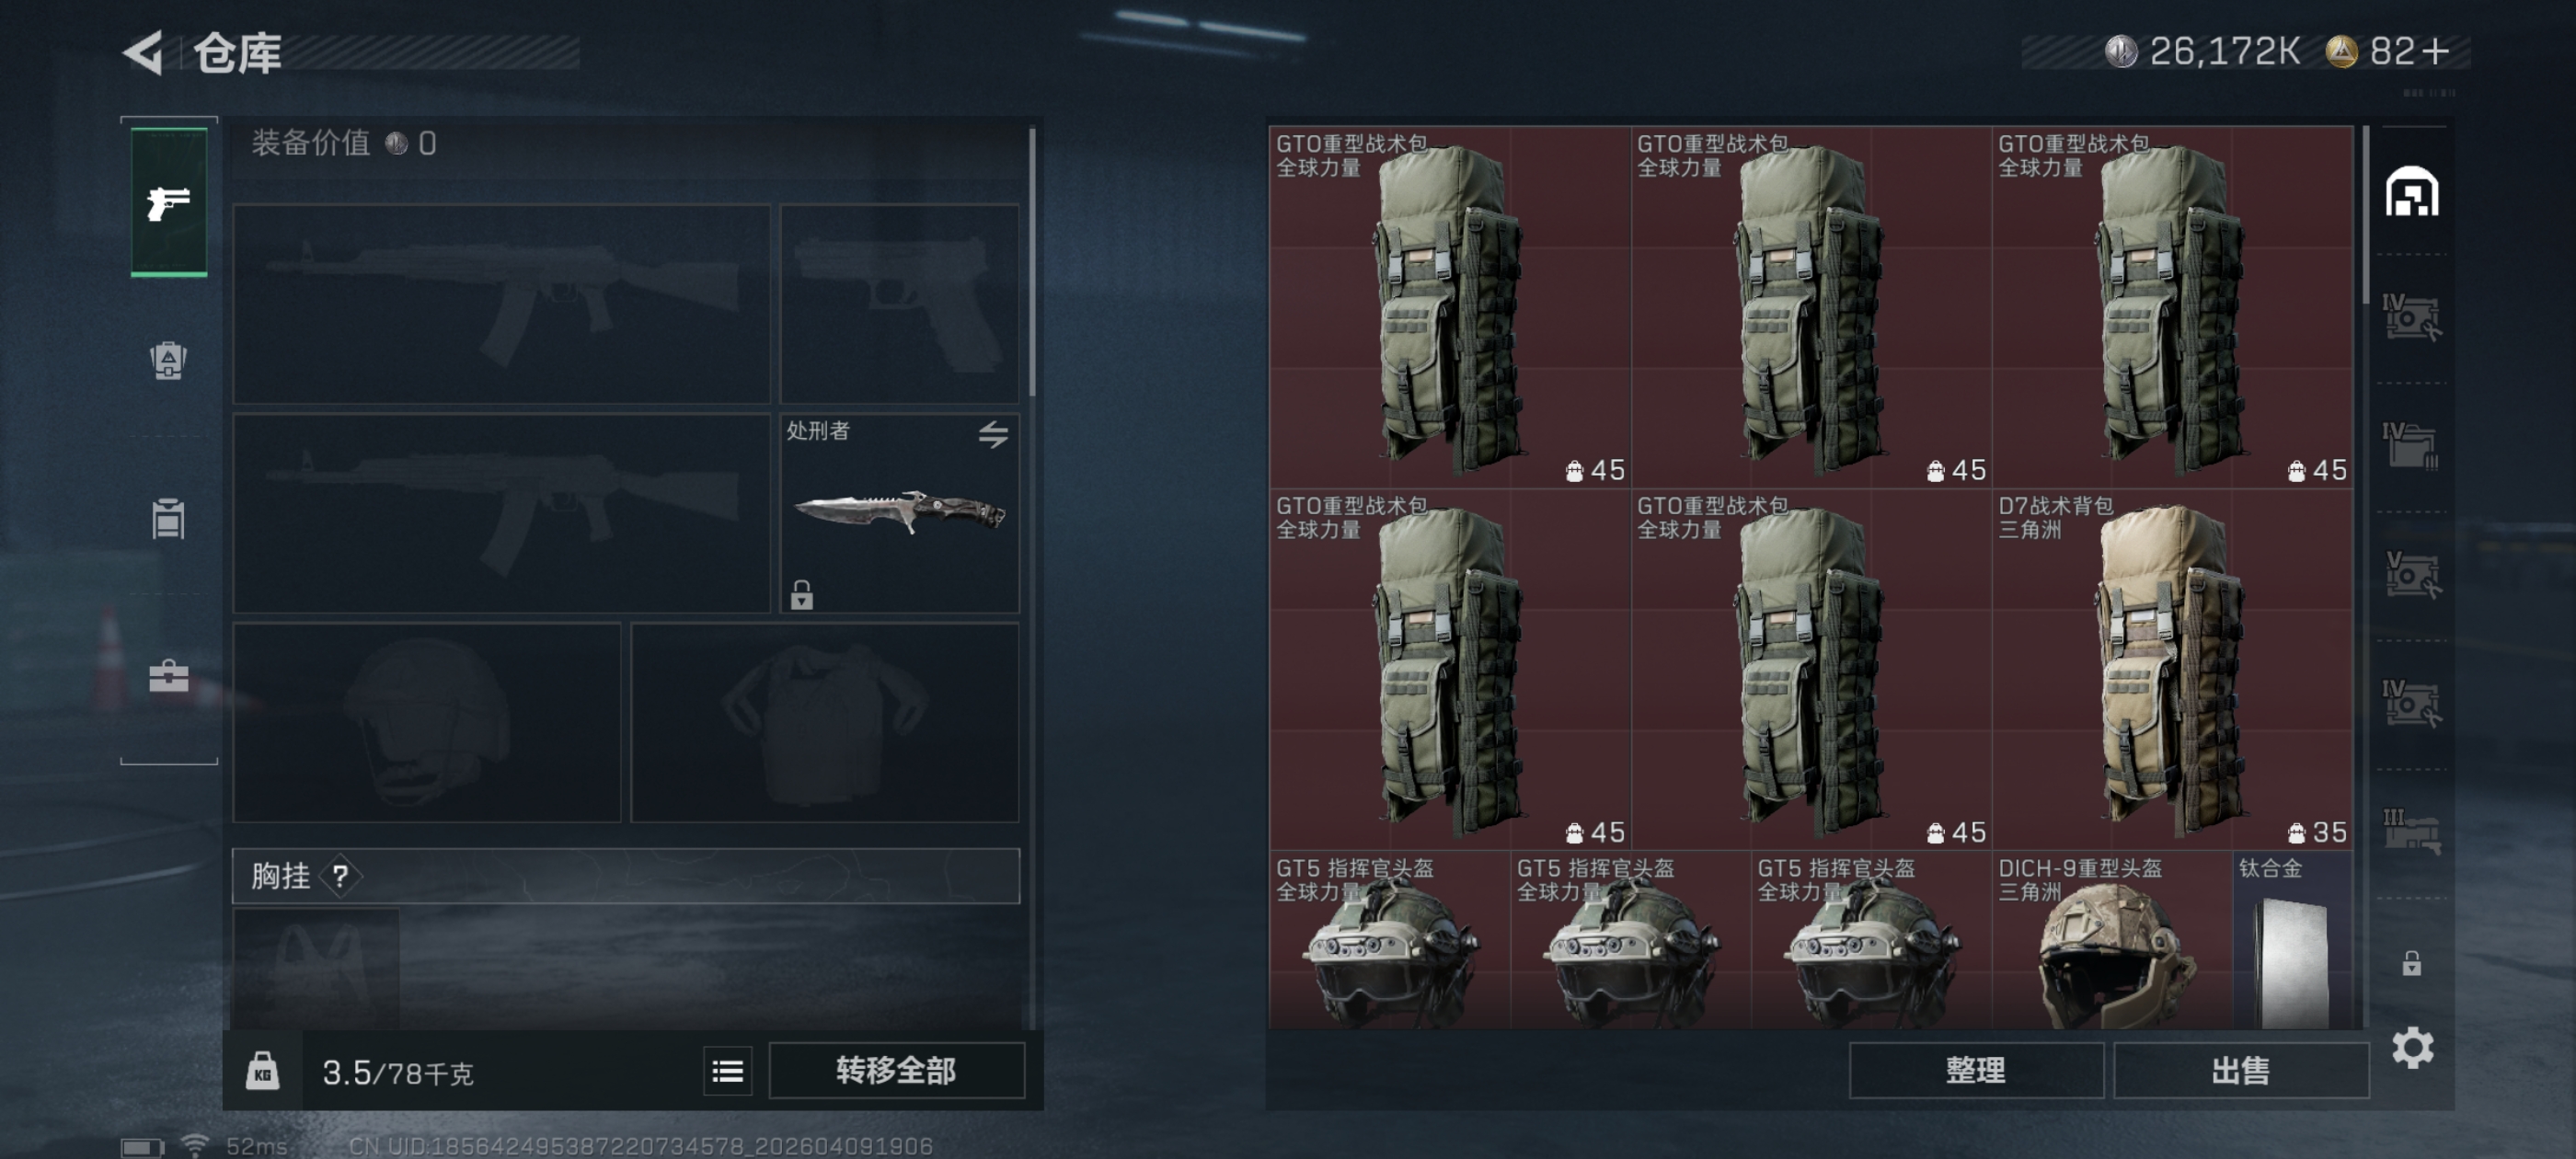Viewport: 2576px width, 1159px height.
Task: Select the empty primary weapon slot
Action: tap(501, 304)
